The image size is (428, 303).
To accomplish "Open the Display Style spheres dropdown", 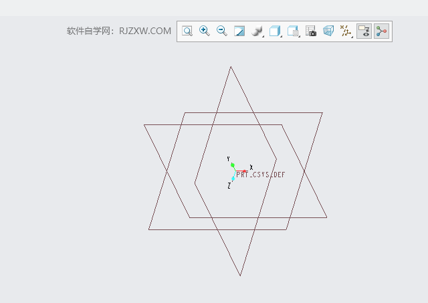I will point(257,31).
